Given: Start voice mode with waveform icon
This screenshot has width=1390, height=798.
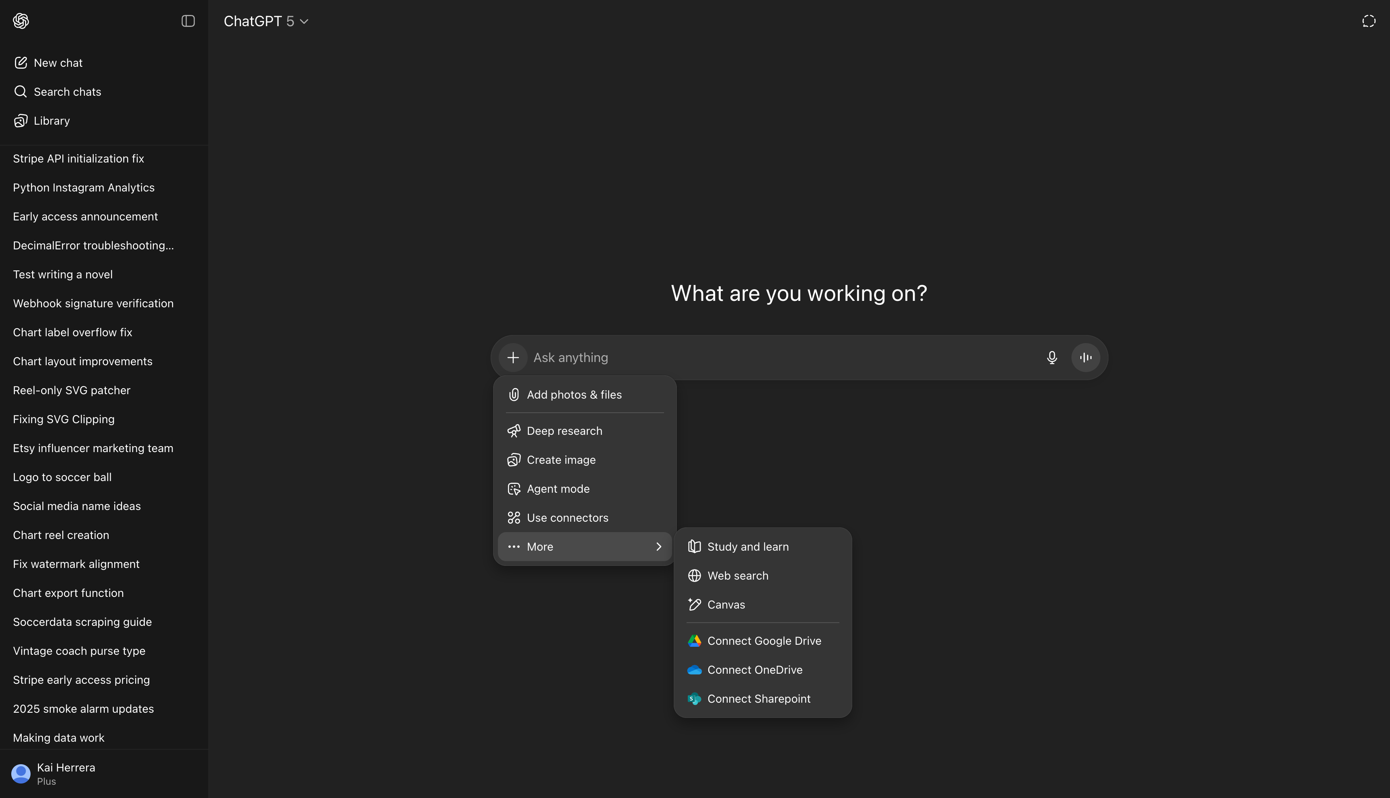Looking at the screenshot, I should point(1086,357).
